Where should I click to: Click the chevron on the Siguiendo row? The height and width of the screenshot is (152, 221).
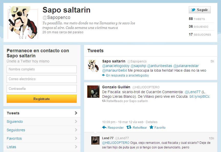click(x=76, y=121)
